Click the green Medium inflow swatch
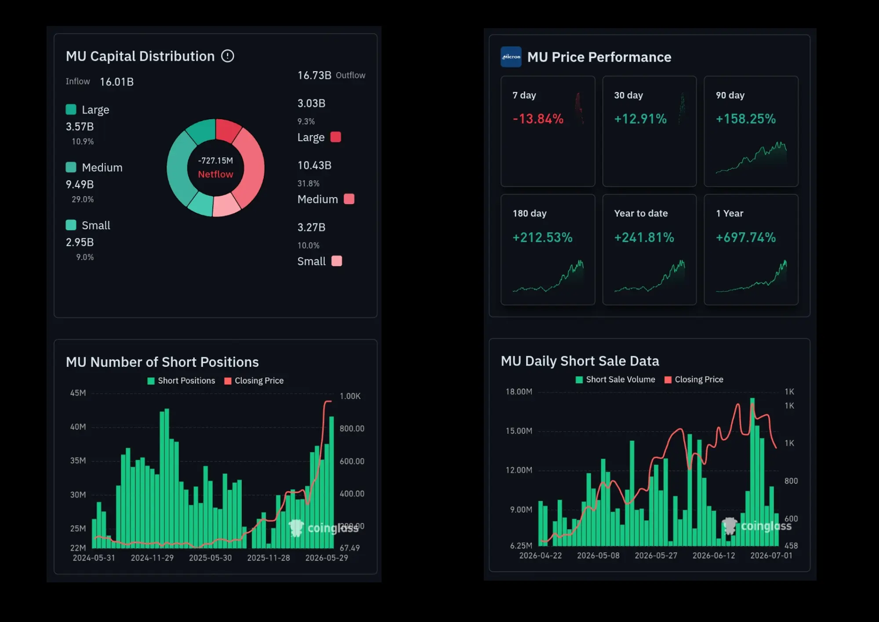Screen dimensions: 879x622 pyautogui.click(x=71, y=167)
